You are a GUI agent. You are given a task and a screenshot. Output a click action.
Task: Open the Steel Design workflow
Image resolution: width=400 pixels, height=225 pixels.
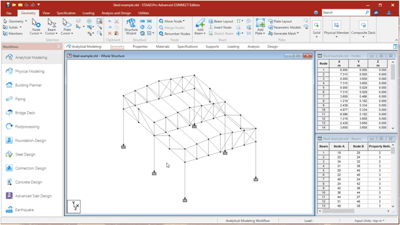(x=25, y=154)
